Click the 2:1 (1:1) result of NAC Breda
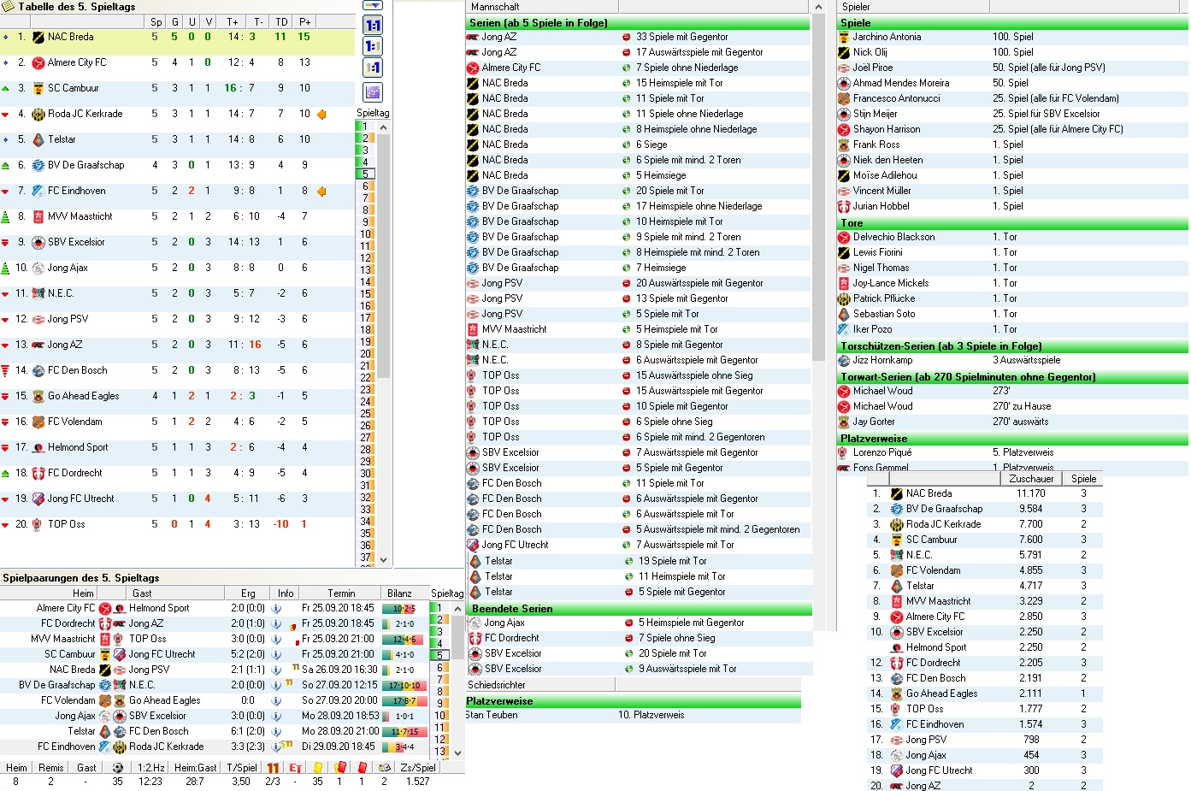The width and height of the screenshot is (1191, 791). point(248,670)
